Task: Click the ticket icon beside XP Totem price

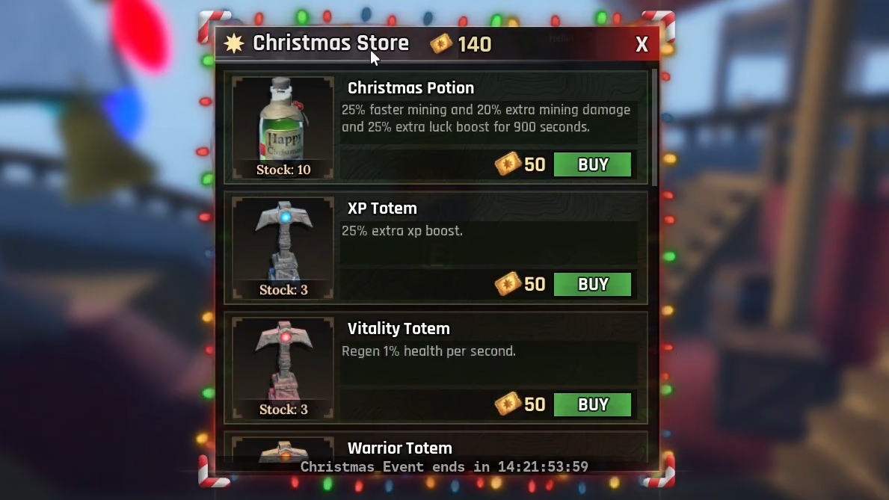Action: (508, 283)
